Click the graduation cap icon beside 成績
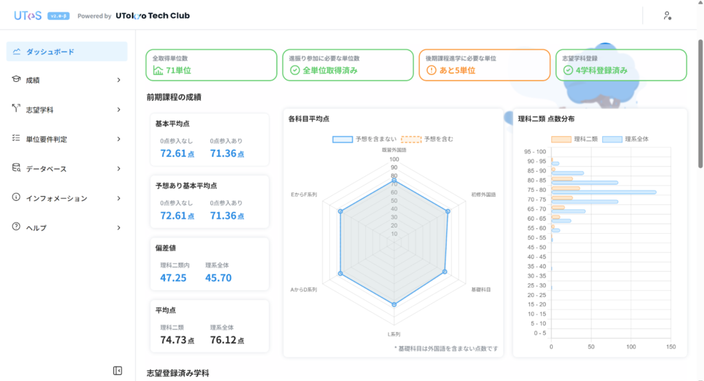Viewport: 704px width, 381px height. point(16,80)
